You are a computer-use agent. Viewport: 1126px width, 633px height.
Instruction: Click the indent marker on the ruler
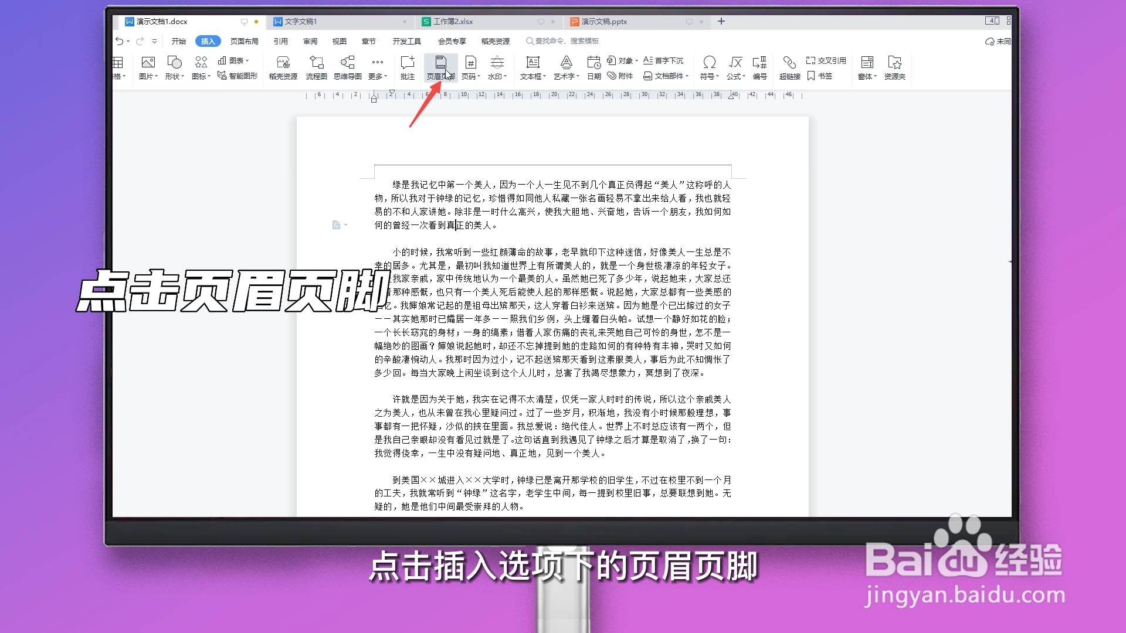point(374,99)
